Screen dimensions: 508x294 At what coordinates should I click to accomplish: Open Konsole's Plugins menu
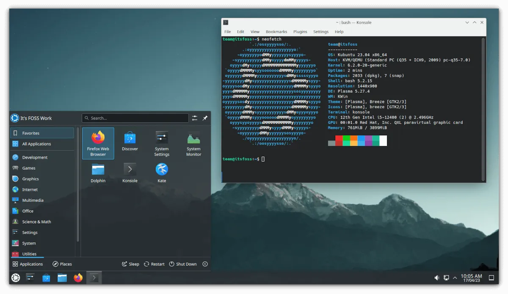(300, 31)
